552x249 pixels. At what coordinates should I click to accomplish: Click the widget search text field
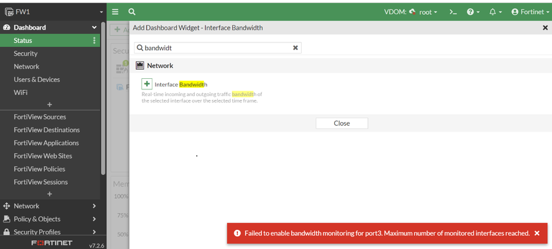pos(218,48)
